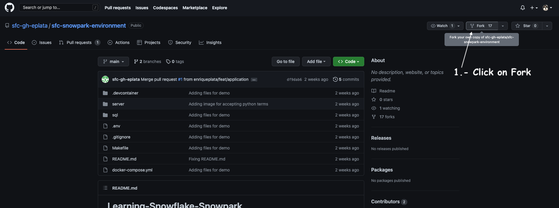Open the server folder
The image size is (559, 208).
pos(118,104)
